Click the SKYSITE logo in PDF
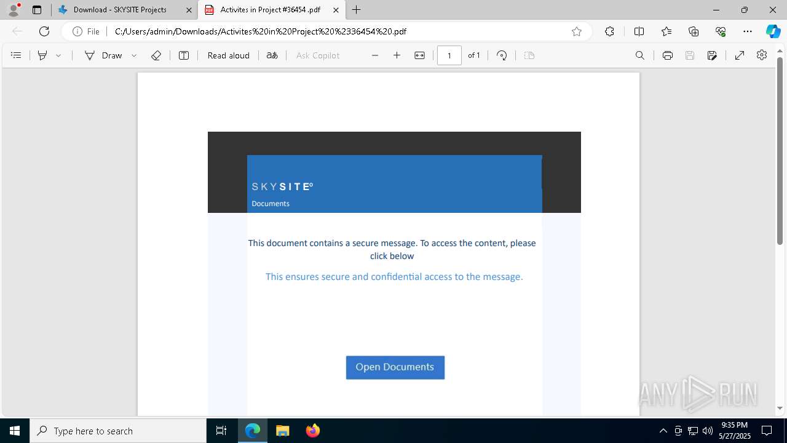The image size is (787, 443). (282, 186)
